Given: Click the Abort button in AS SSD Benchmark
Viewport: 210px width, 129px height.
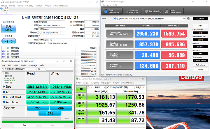Looking at the screenshot, I should coord(53,125).
